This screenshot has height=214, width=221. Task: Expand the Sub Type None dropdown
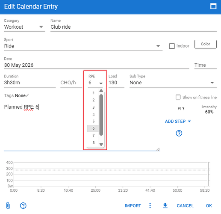(x=173, y=83)
